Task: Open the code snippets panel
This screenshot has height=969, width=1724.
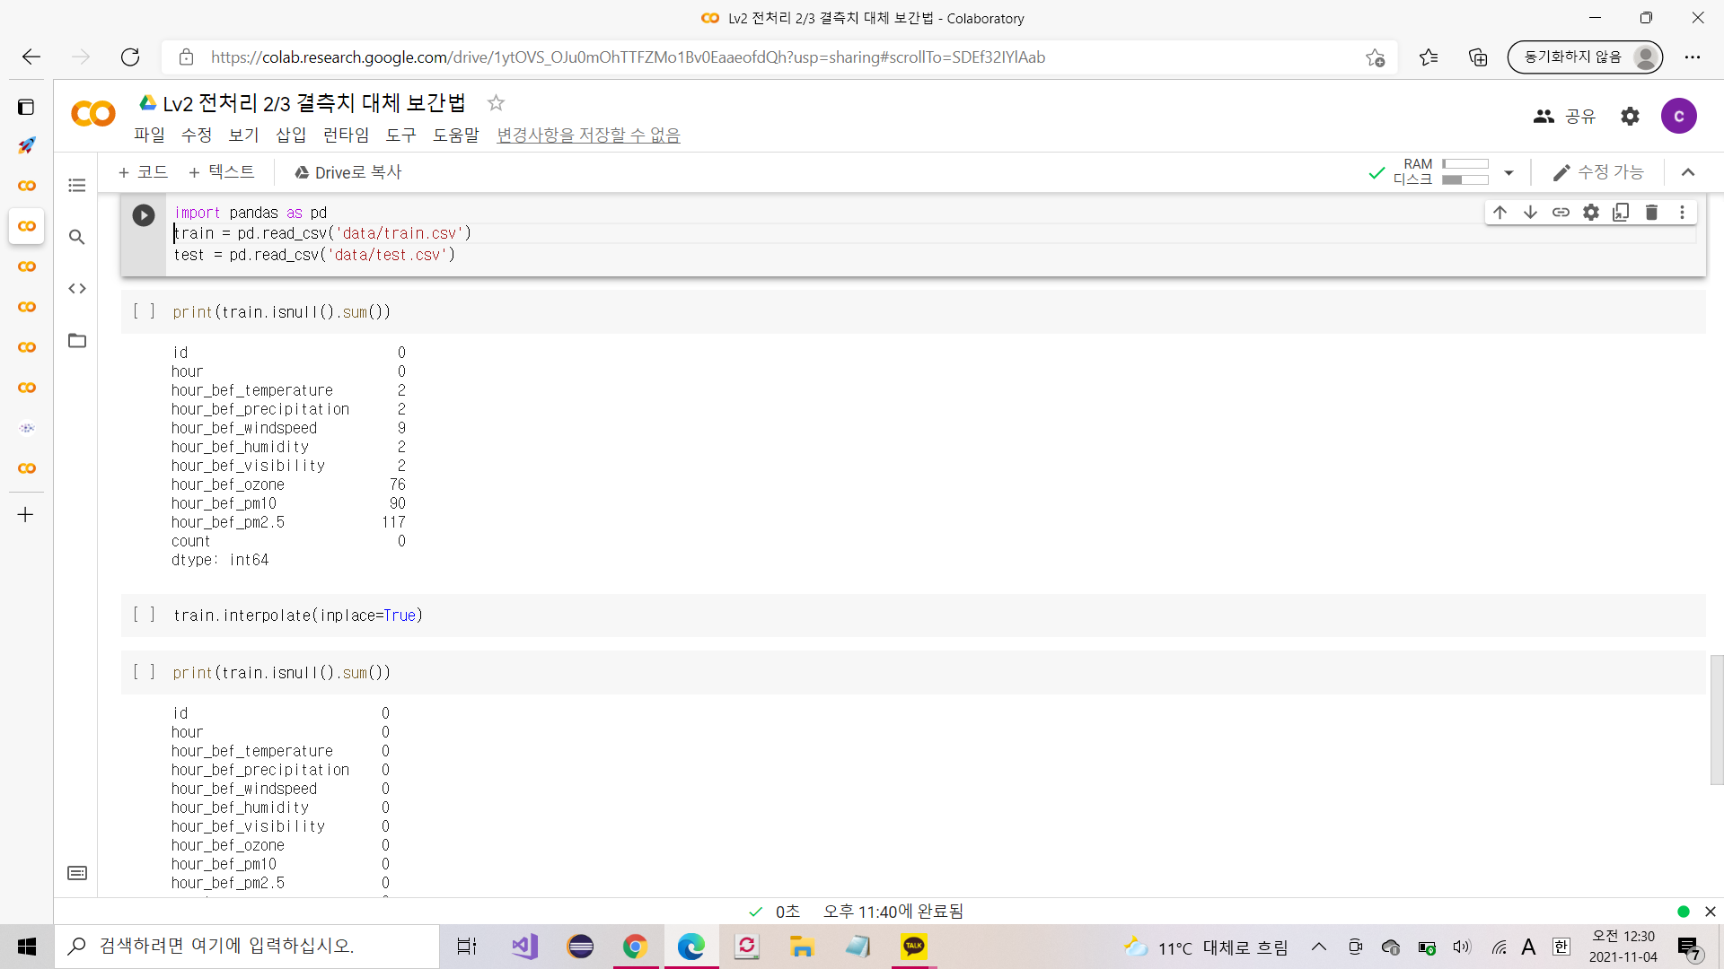Action: point(77,289)
